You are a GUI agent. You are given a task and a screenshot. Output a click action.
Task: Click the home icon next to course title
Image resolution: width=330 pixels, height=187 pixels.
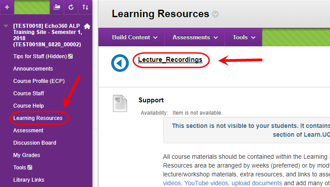[87, 26]
